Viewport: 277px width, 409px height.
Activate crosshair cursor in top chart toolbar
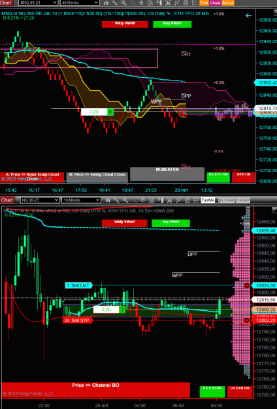141,3
